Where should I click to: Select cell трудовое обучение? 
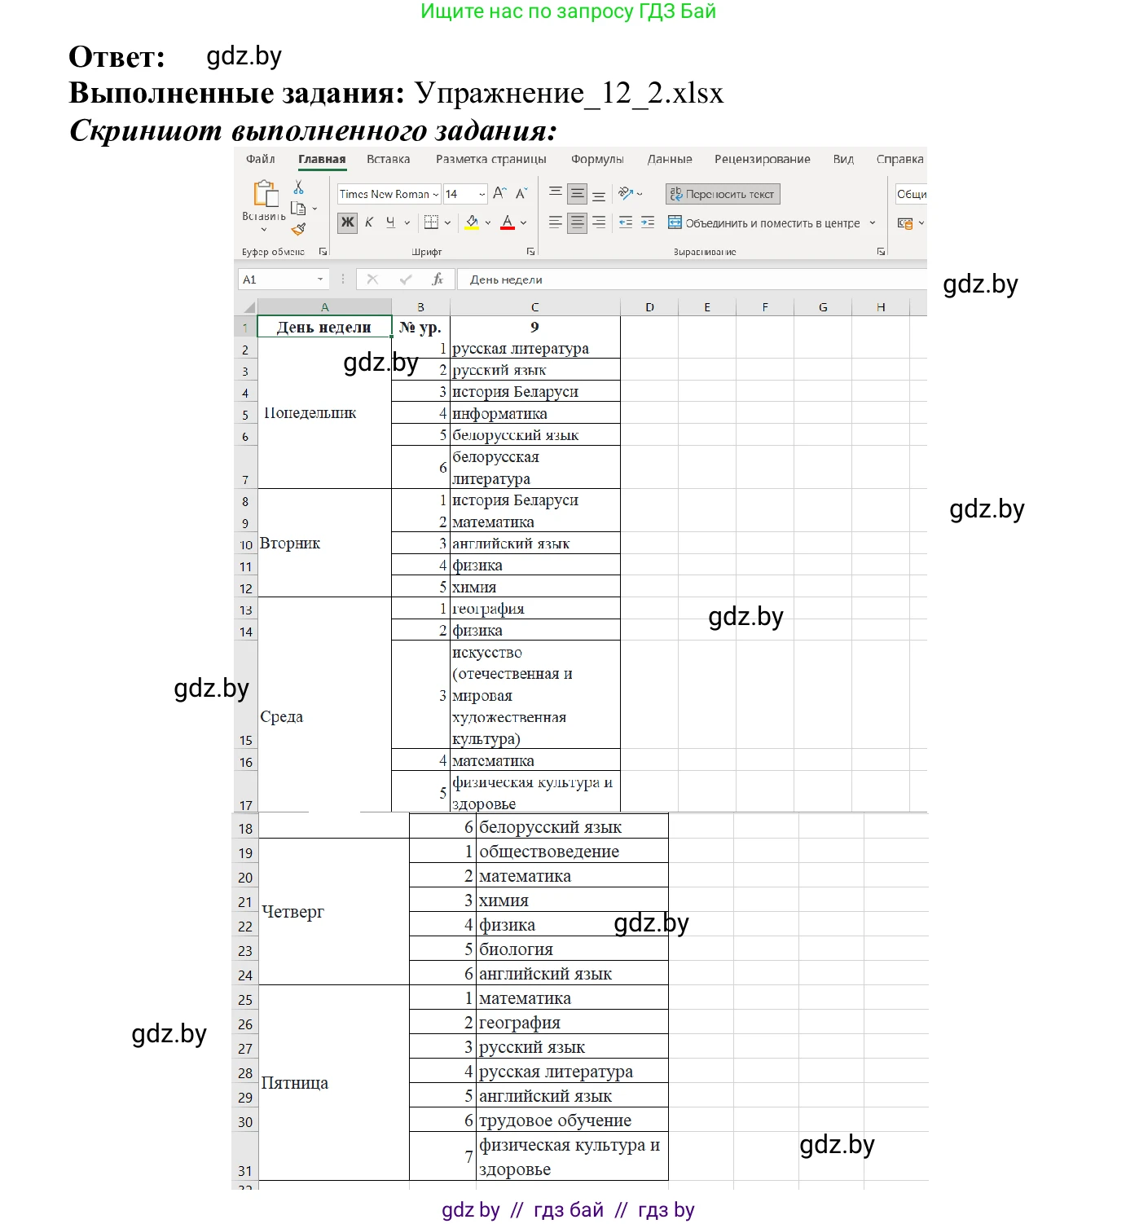tap(573, 1120)
